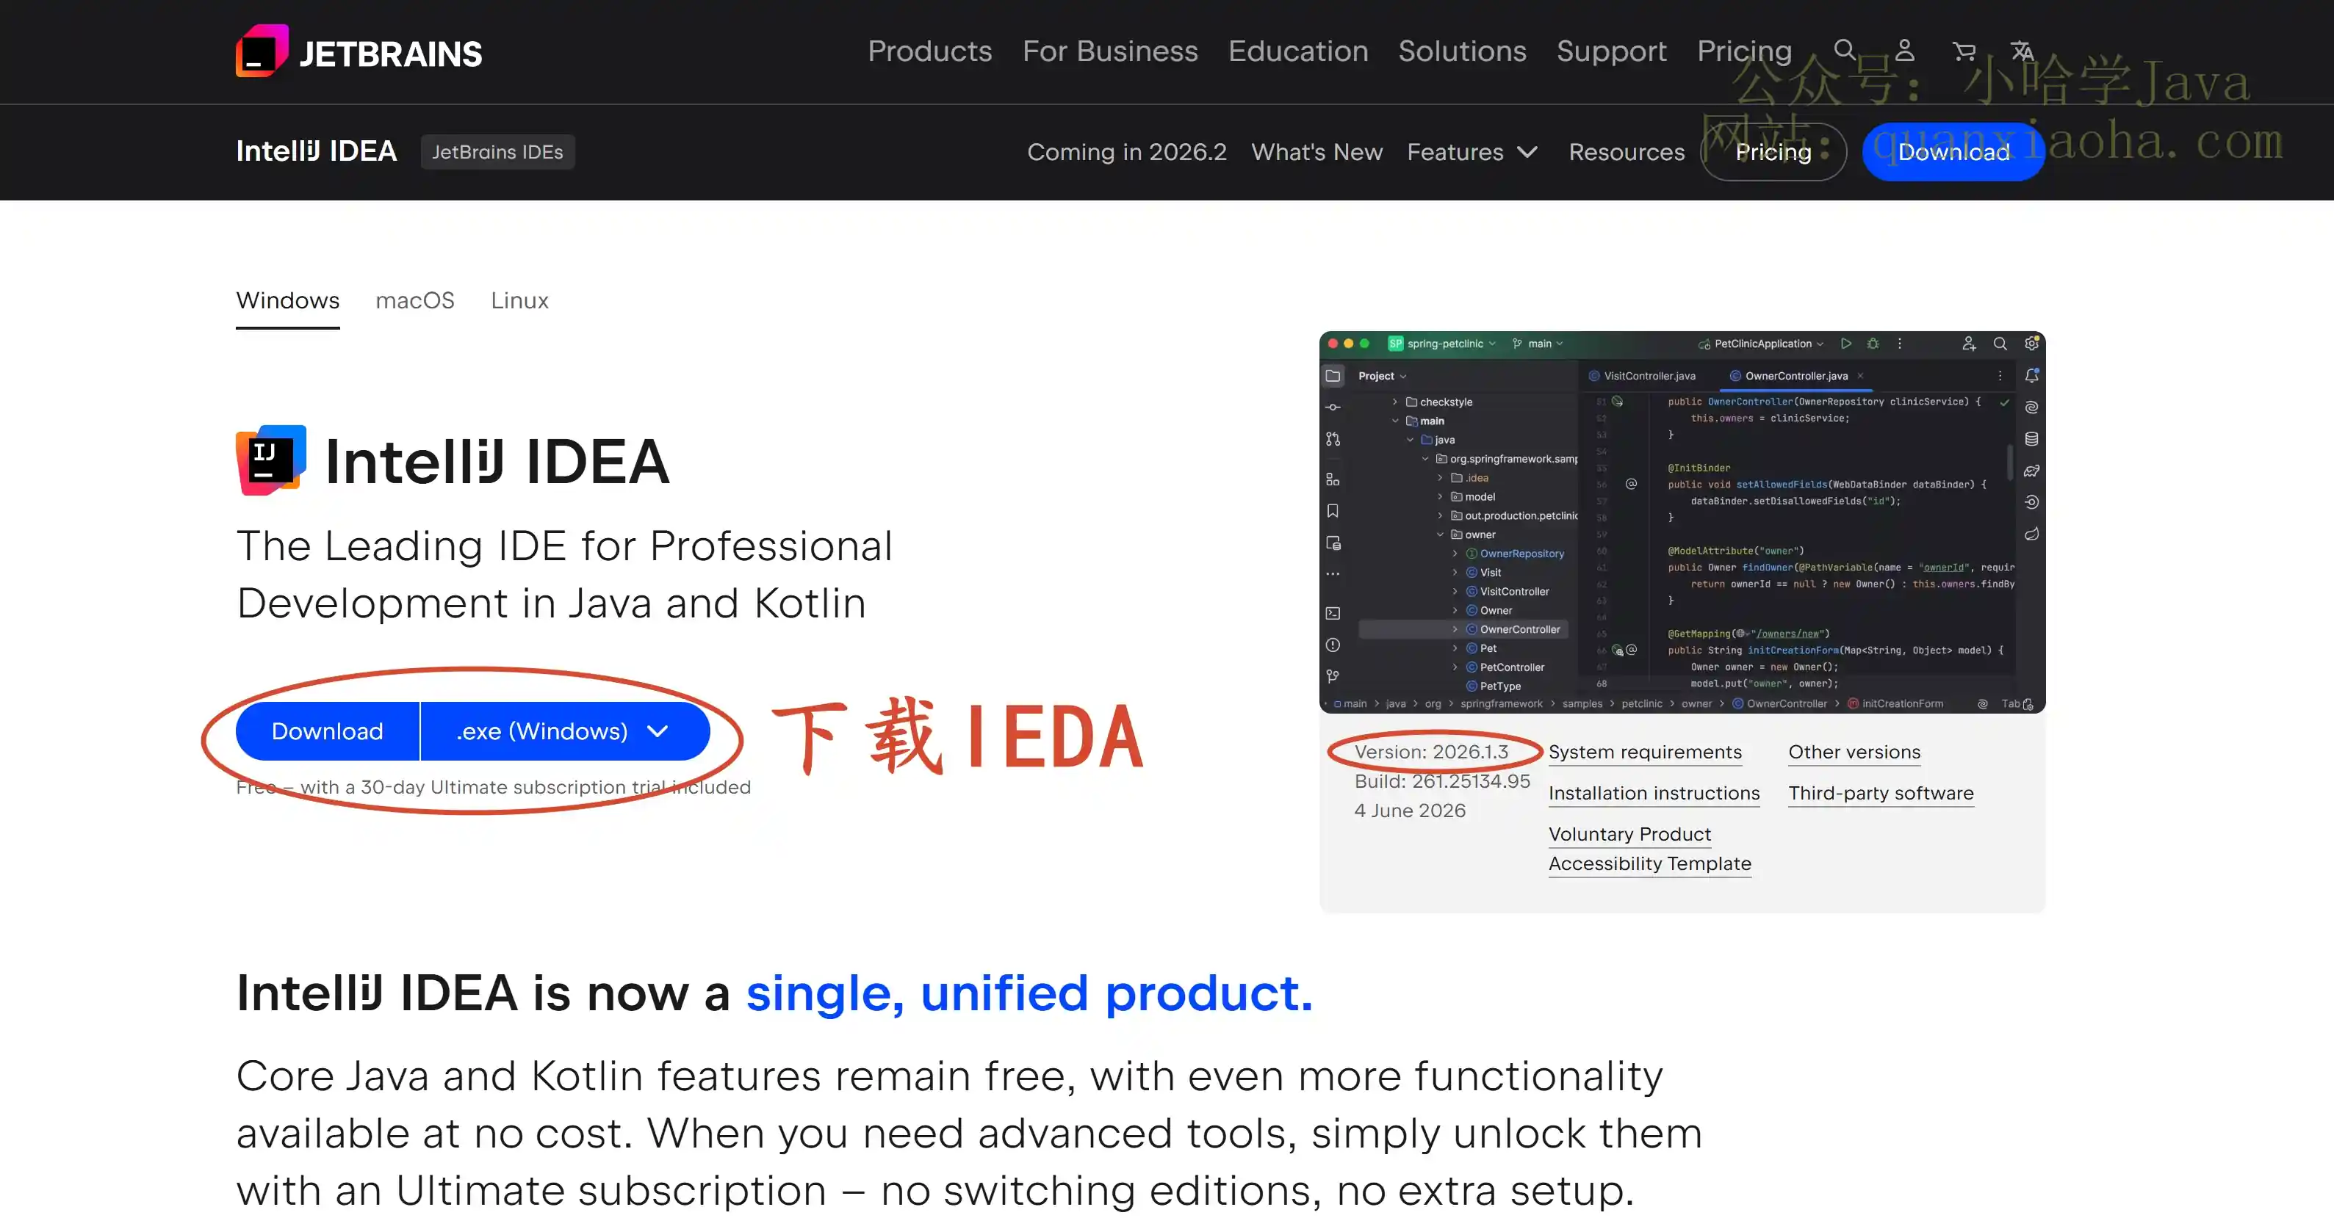Open the Project view dropdown in the IDE screenshot

pyautogui.click(x=1383, y=376)
